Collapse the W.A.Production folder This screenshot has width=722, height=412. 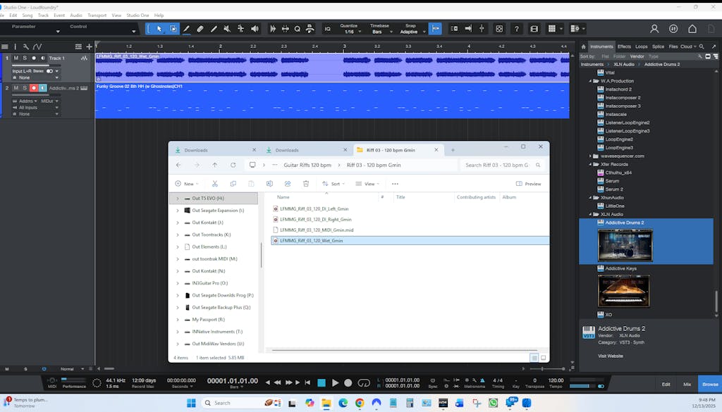(591, 81)
